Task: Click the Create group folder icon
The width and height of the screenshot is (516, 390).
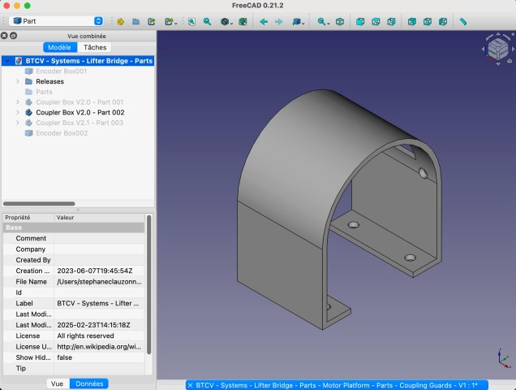Action: pyautogui.click(x=136, y=21)
